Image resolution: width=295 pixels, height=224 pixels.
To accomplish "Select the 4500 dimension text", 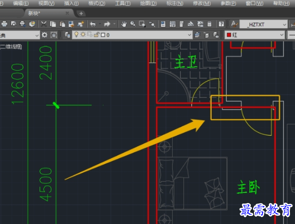I will click(x=46, y=184).
